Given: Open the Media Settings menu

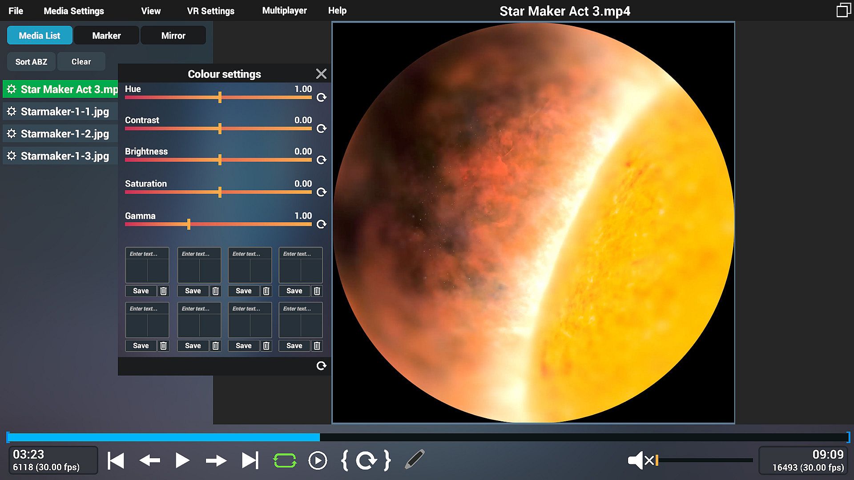Looking at the screenshot, I should pos(74,11).
